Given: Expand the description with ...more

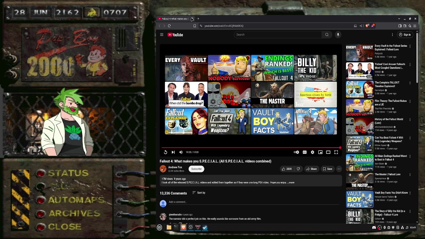Looking at the screenshot, I should pyautogui.click(x=291, y=183).
